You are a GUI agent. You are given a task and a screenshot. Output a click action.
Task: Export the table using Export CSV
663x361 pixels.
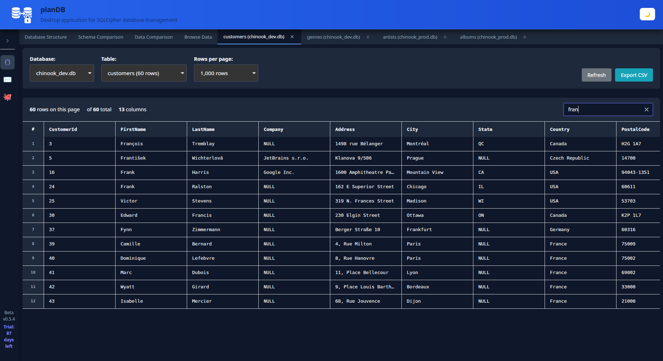(634, 75)
